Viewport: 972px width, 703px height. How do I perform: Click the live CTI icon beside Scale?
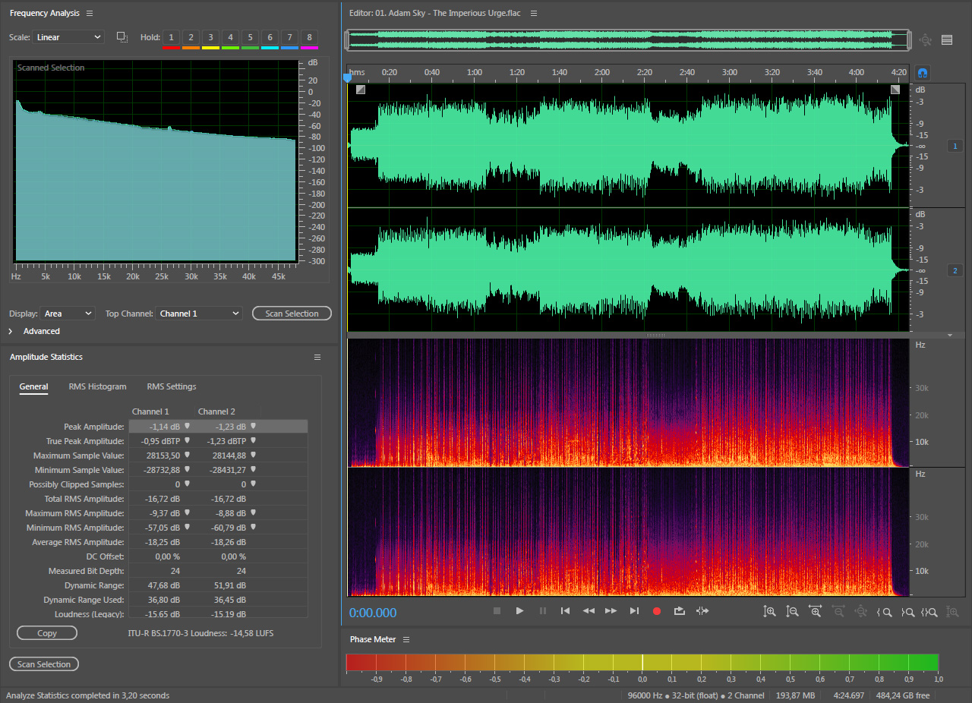[x=121, y=36]
